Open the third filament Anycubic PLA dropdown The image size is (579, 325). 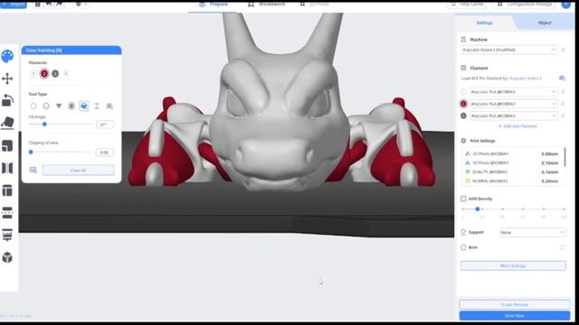tap(513, 116)
